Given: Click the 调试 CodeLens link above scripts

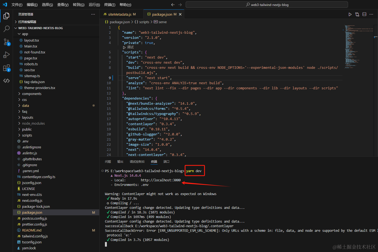Looking at the screenshot, I should [x=130, y=47].
